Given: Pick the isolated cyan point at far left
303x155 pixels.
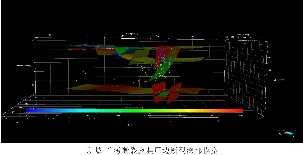Looking at the screenshot, I should 60,63.
